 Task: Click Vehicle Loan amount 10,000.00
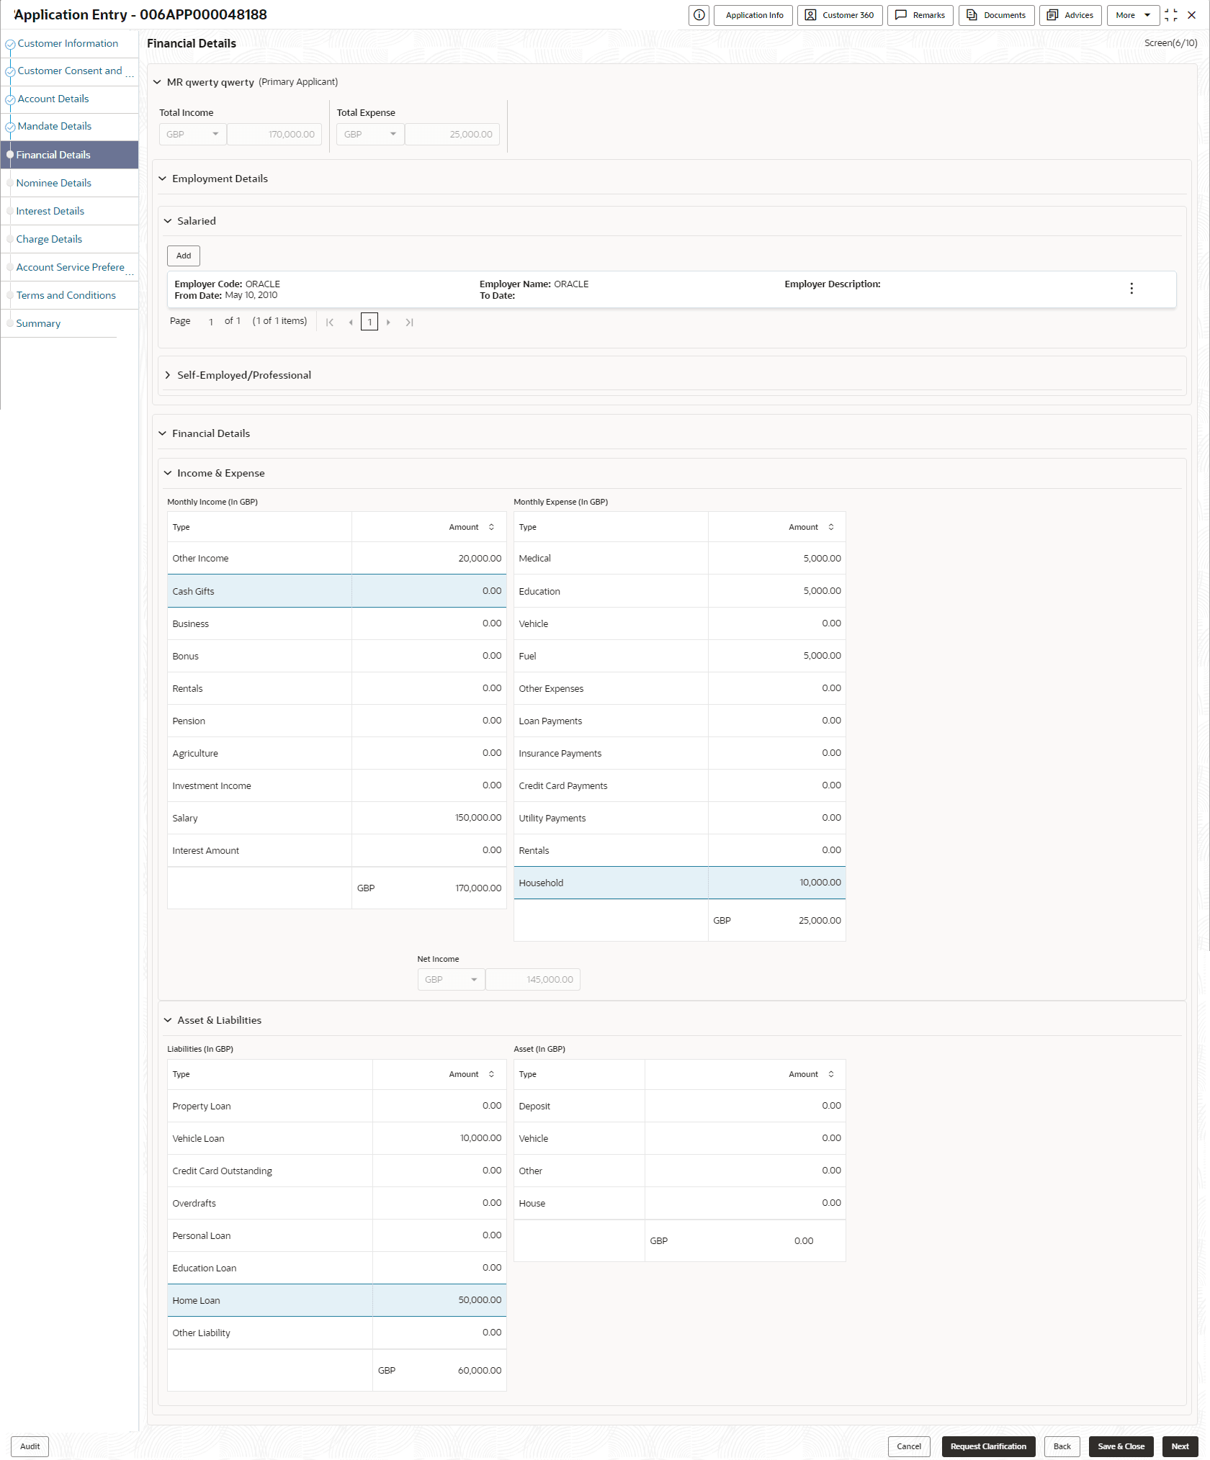480,1138
